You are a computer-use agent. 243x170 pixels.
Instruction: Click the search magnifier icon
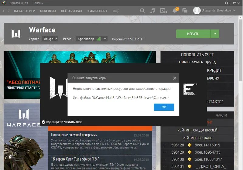pyautogui.click(x=142, y=11)
